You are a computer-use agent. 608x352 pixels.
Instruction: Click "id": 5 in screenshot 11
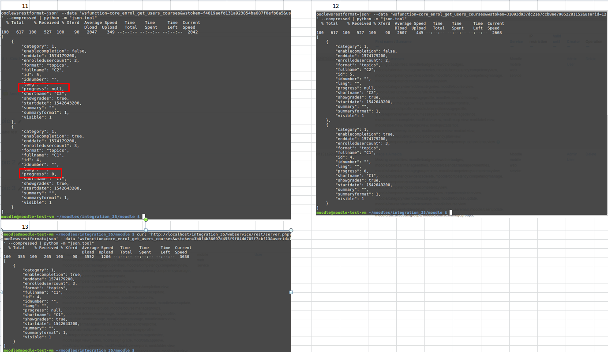pyautogui.click(x=31, y=74)
